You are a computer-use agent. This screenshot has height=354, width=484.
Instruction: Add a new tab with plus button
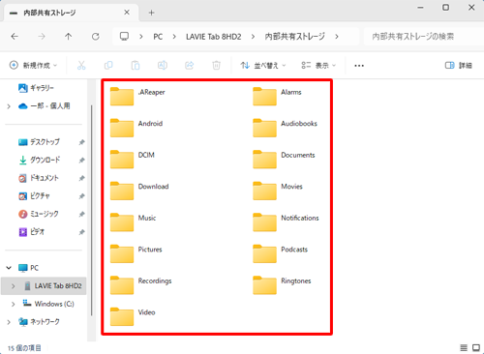[151, 13]
